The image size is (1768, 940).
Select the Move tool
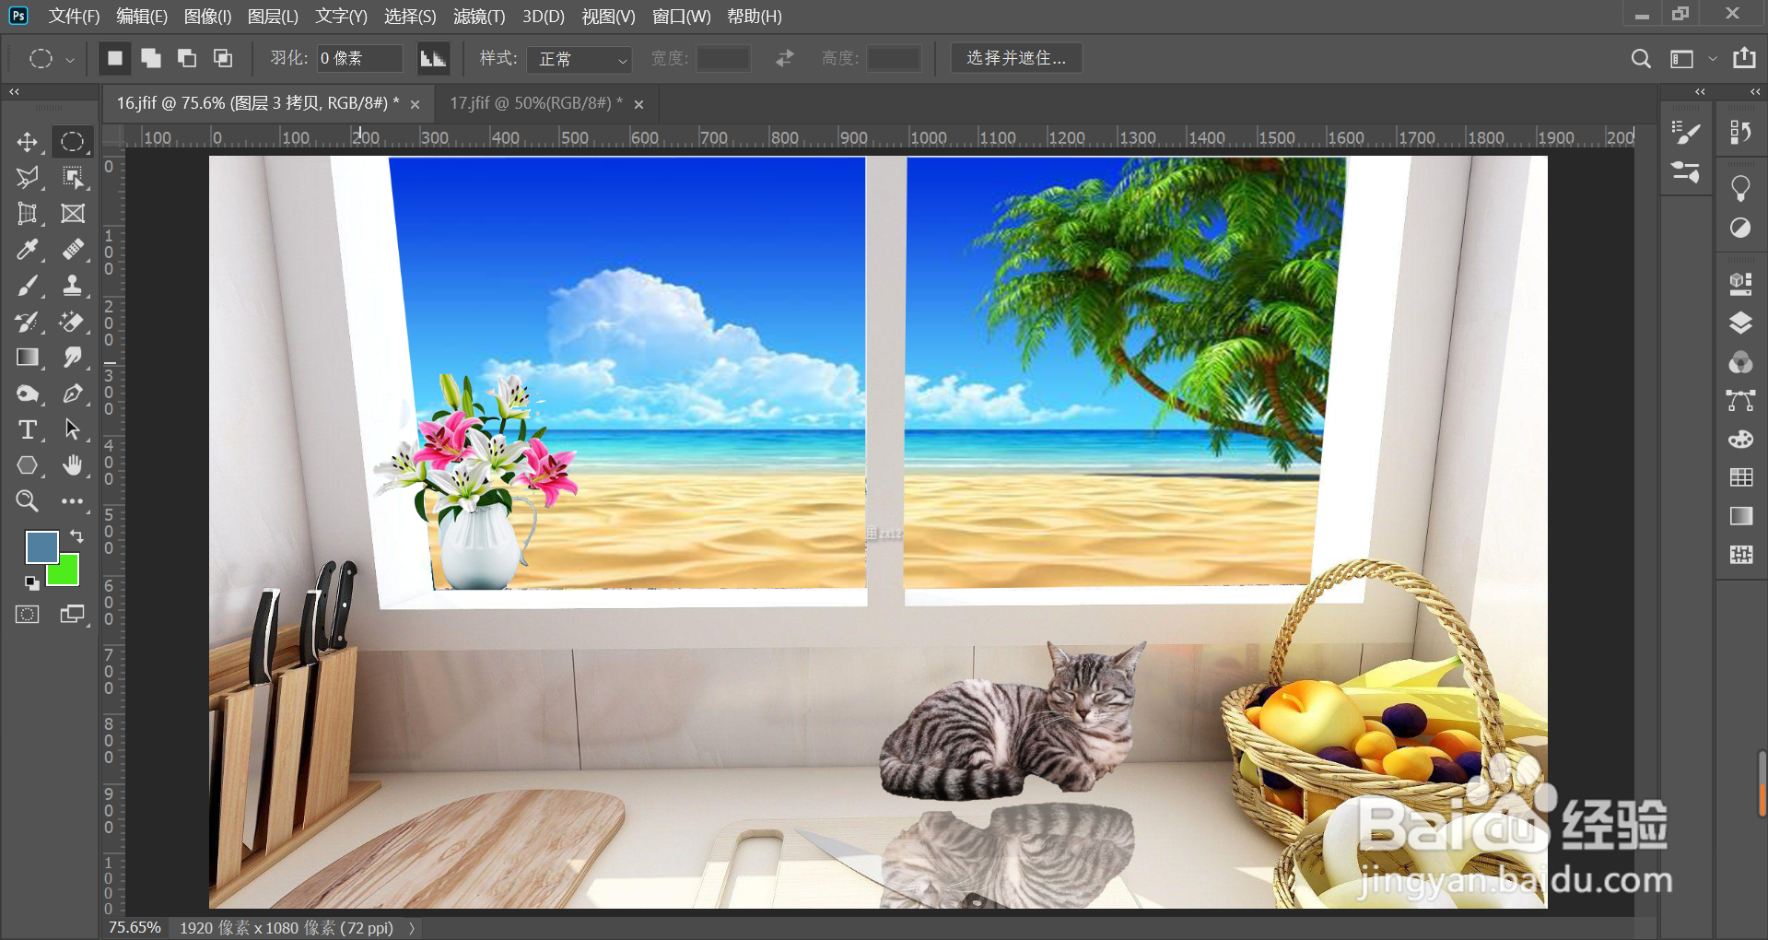point(28,142)
